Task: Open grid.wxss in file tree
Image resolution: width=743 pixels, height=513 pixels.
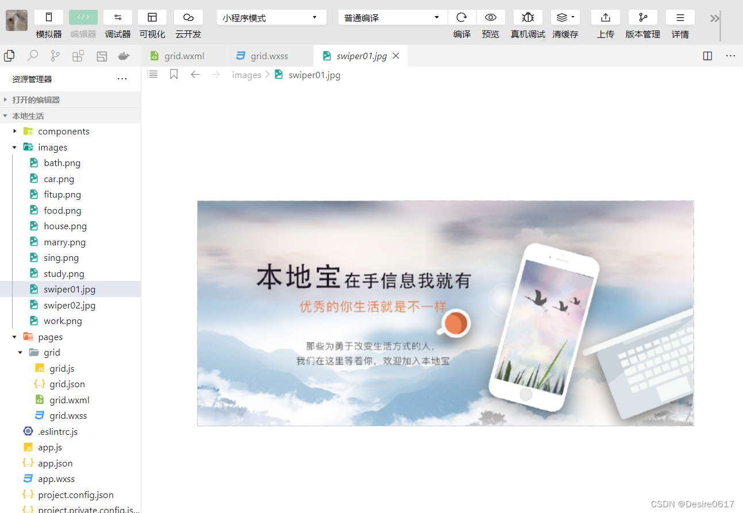Action: [x=70, y=415]
